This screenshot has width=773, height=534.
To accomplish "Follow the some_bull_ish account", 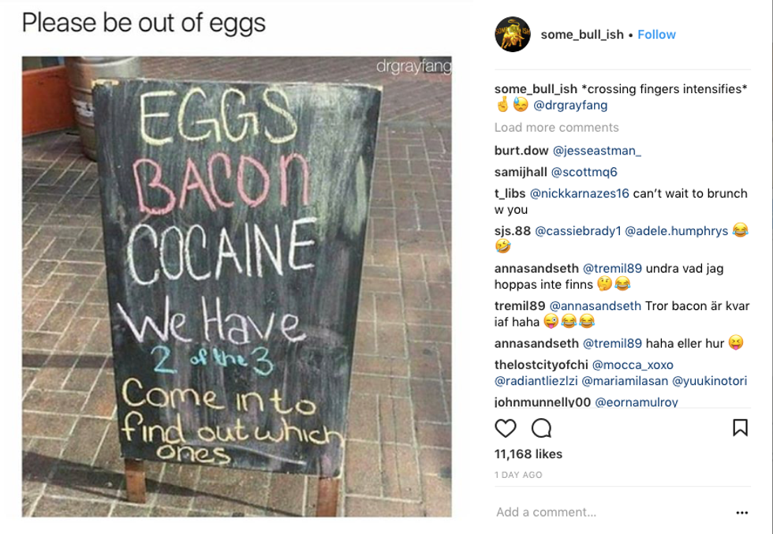I will [x=656, y=35].
